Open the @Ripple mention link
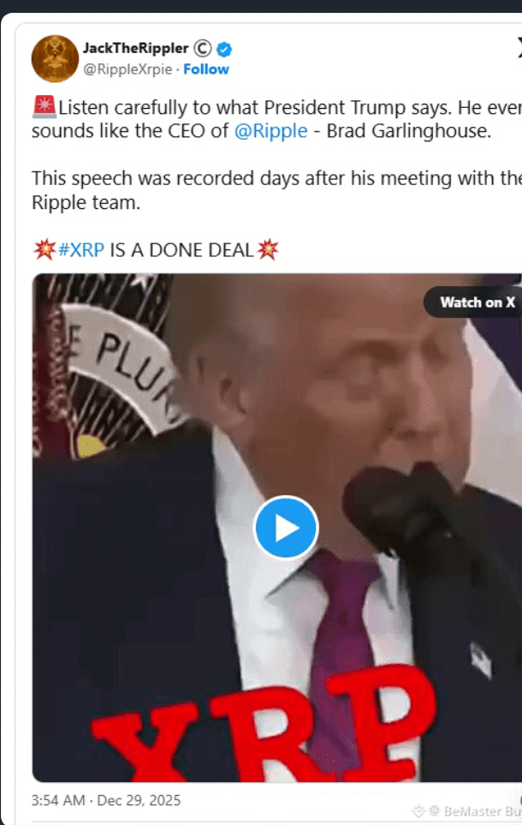 tap(270, 131)
